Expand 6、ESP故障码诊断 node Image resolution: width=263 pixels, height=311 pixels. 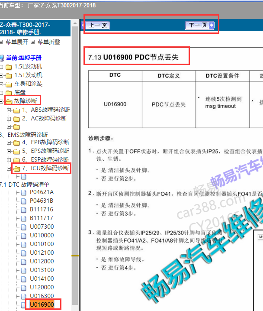tap(9, 160)
